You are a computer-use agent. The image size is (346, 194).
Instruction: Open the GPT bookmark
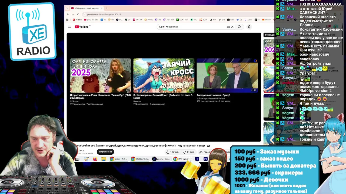(222, 20)
